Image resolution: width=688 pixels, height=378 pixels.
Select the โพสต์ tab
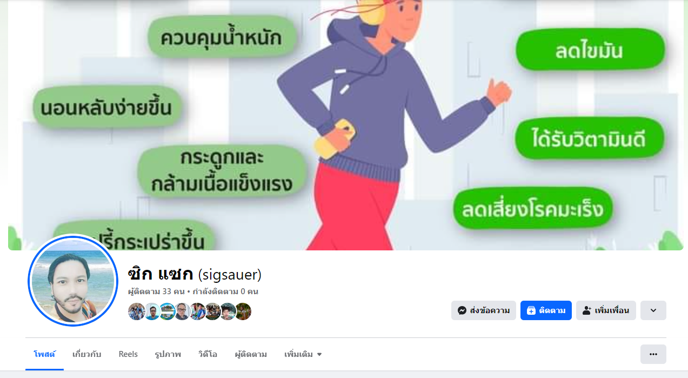coord(44,354)
